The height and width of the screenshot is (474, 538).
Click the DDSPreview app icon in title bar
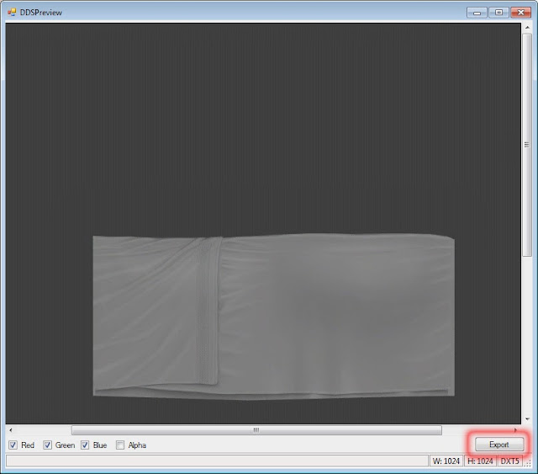[12, 13]
